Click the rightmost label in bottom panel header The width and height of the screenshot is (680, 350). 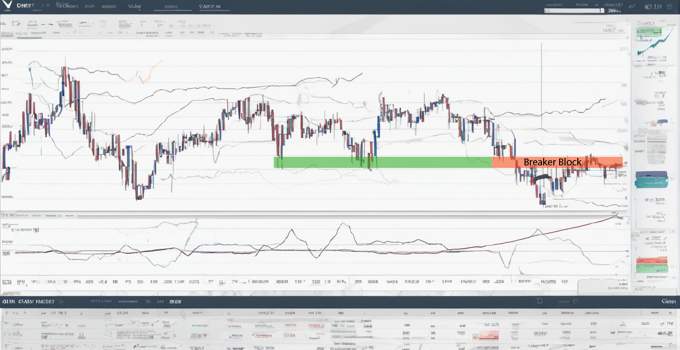click(668, 302)
